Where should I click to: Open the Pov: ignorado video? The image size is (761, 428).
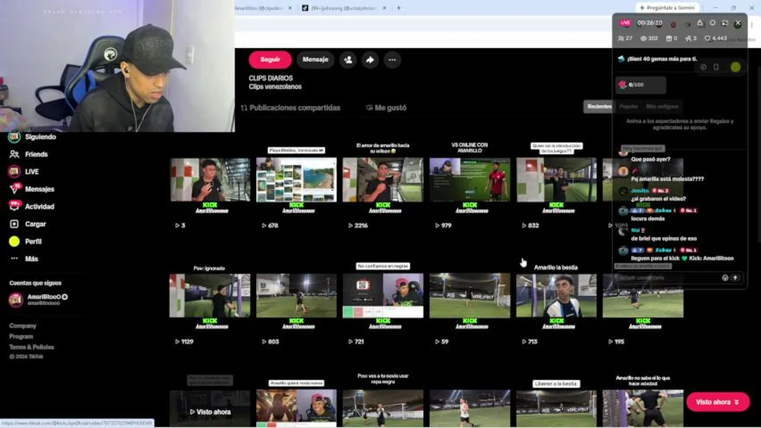click(x=210, y=295)
